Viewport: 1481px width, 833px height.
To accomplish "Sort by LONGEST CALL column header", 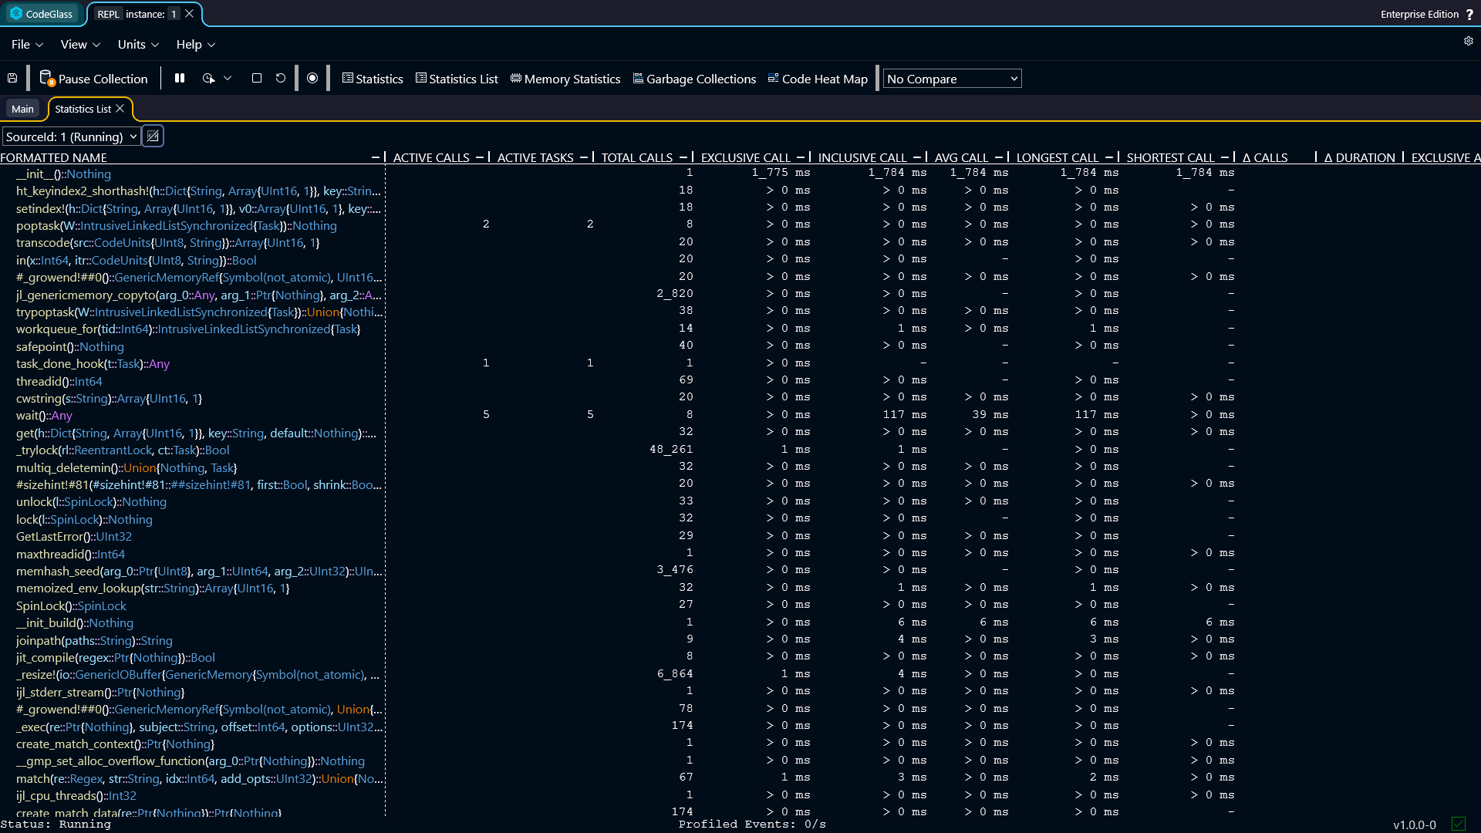I will pyautogui.click(x=1057, y=157).
